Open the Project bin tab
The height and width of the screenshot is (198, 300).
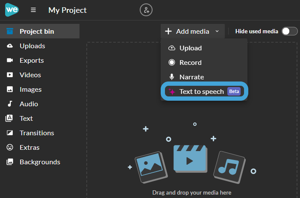40,31
